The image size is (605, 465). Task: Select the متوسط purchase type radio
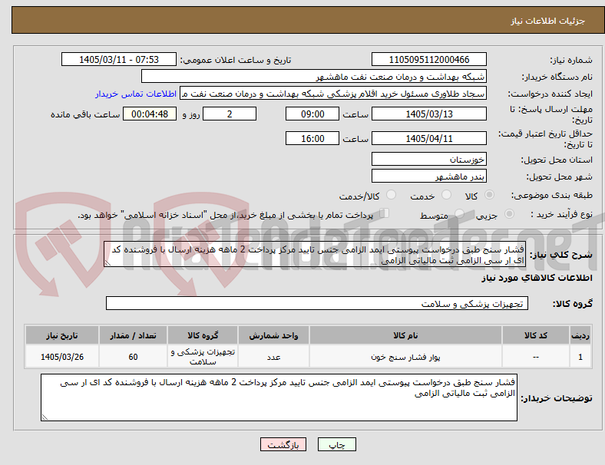tap(459, 214)
